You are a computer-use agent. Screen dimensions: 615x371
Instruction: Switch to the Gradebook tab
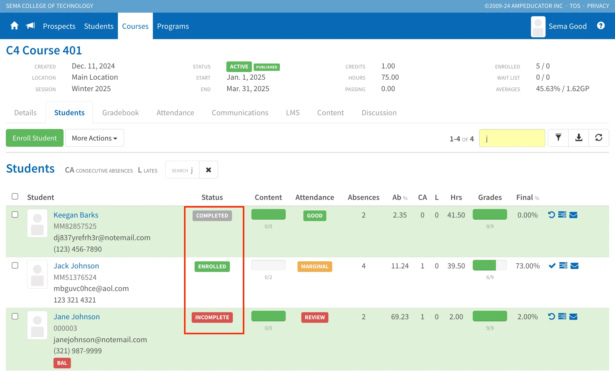121,113
